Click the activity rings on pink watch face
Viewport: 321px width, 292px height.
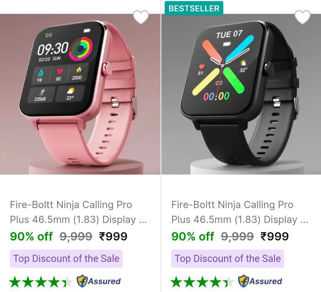81,49
